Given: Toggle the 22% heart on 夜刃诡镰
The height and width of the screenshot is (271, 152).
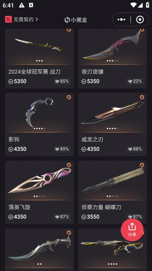Looking at the screenshot, I should (135, 82).
